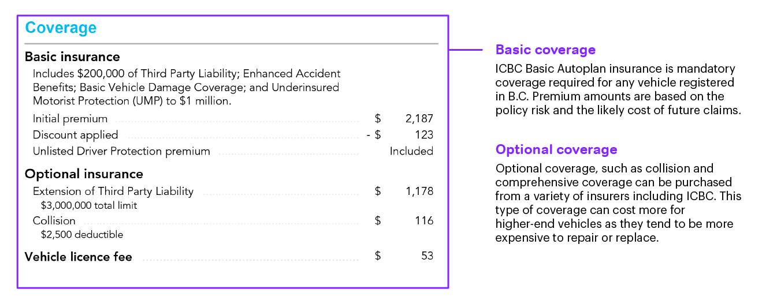Click the 2,187 premium amount
Viewport: 777px width, 308px height.
pyautogui.click(x=419, y=119)
